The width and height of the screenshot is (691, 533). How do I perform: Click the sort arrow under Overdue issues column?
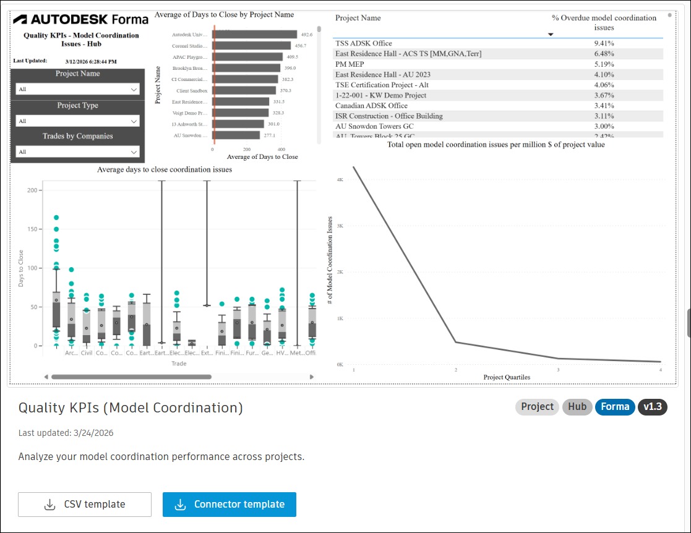[551, 35]
